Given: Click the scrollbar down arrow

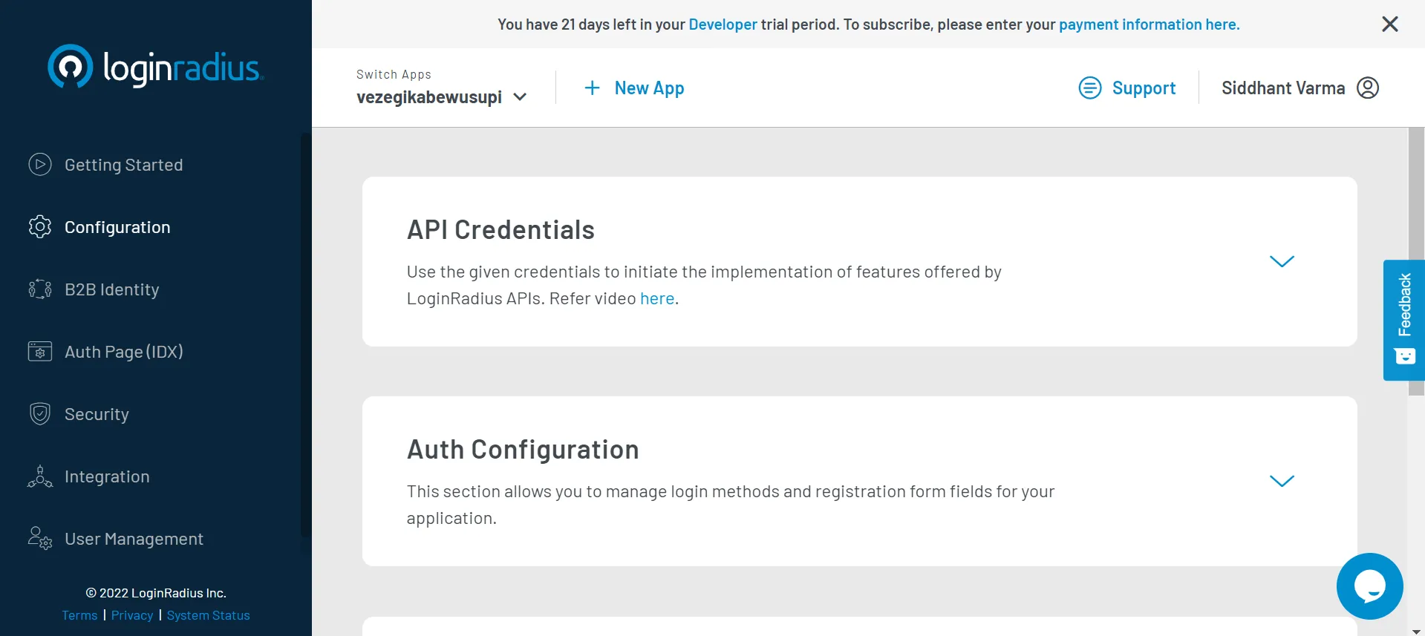Looking at the screenshot, I should [1416, 632].
